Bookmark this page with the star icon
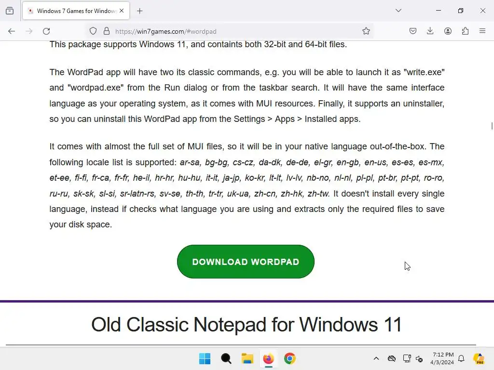This screenshot has height=370, width=494. point(366,31)
